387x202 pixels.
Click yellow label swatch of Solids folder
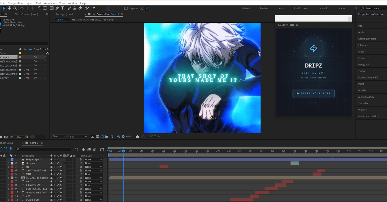click(x=20, y=53)
